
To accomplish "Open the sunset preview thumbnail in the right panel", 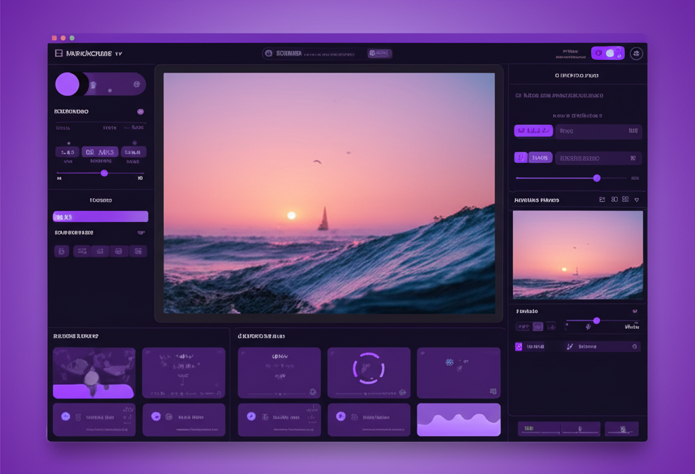I will (578, 255).
